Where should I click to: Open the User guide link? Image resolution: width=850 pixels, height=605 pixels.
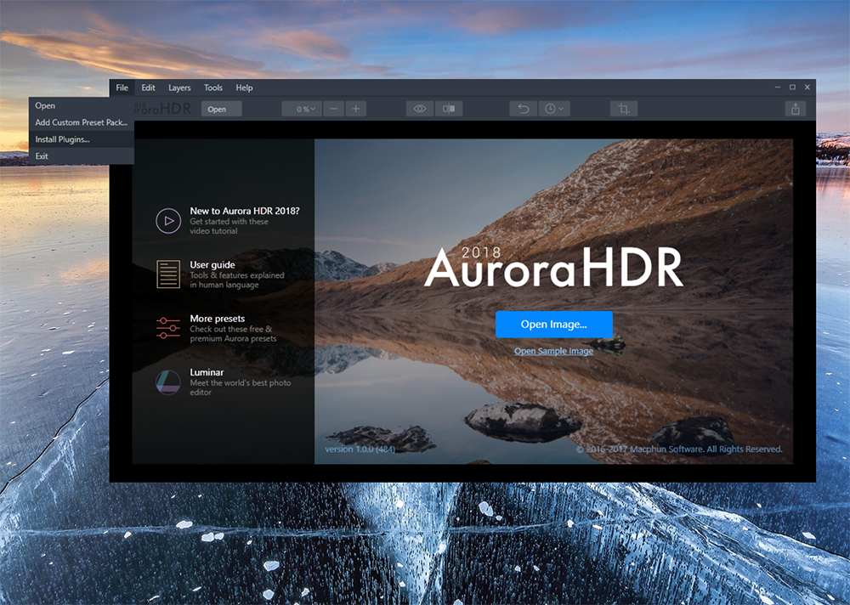pos(212,264)
